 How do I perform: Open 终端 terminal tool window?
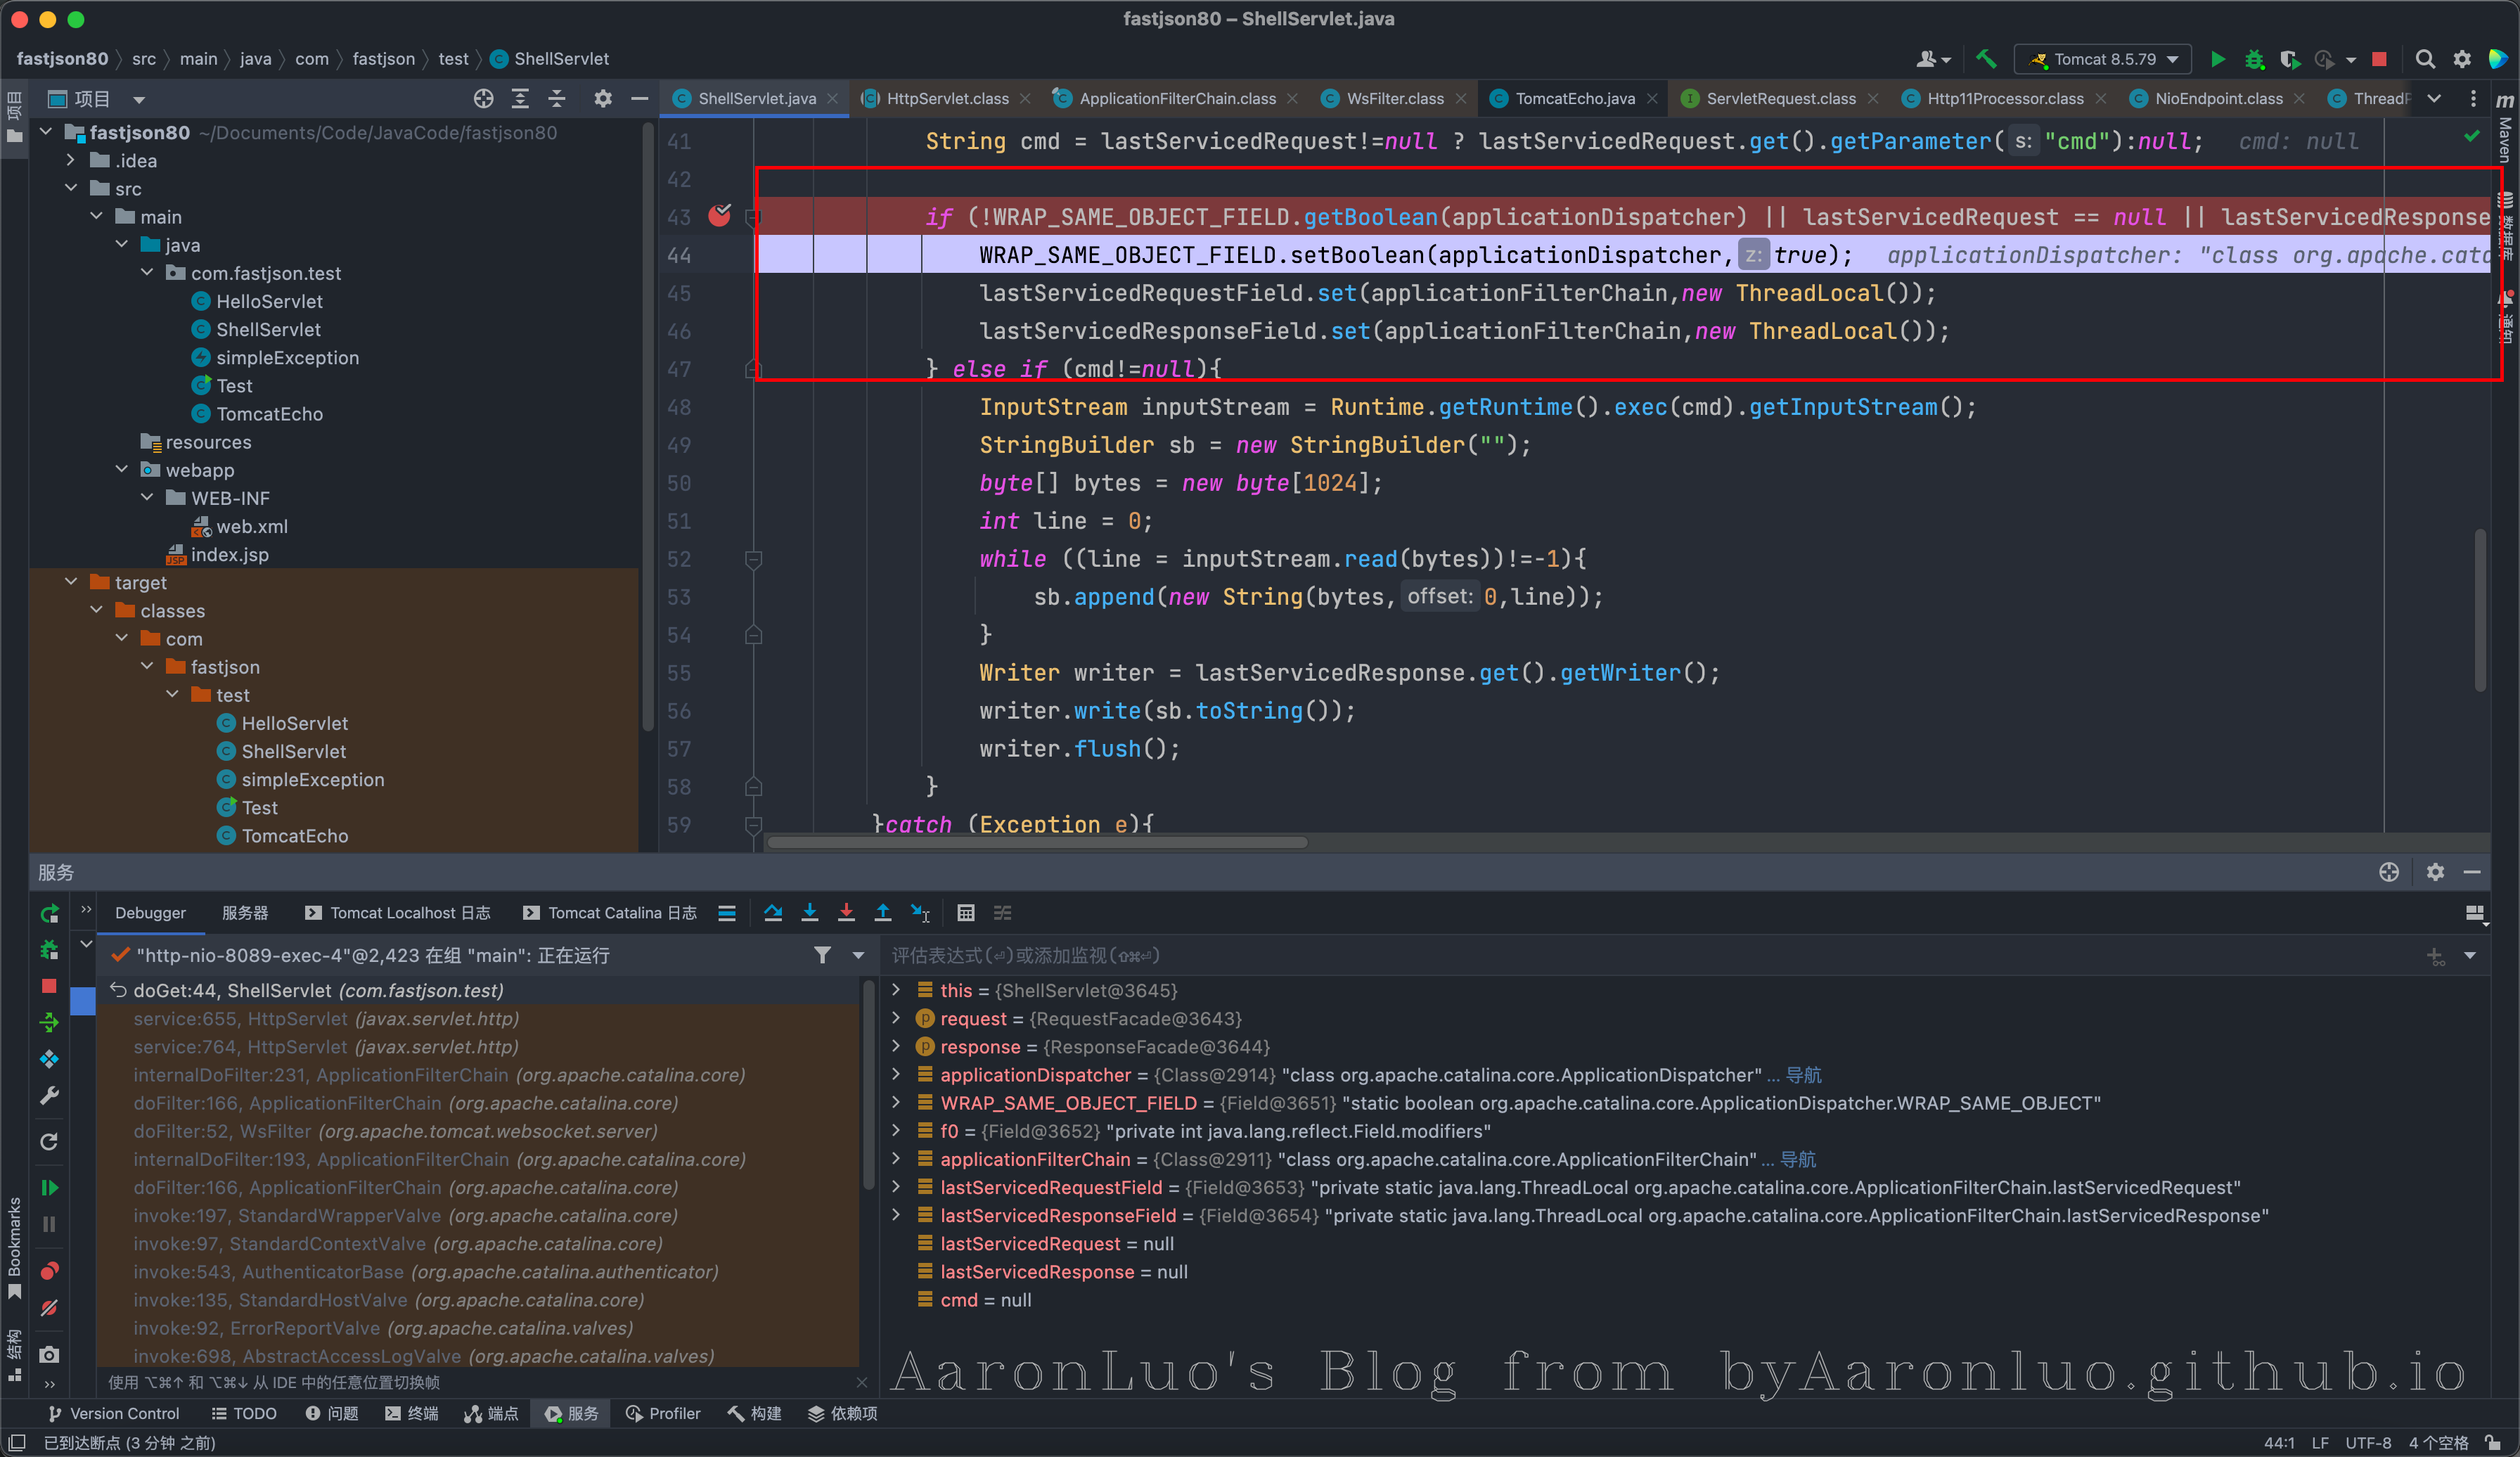coord(412,1413)
